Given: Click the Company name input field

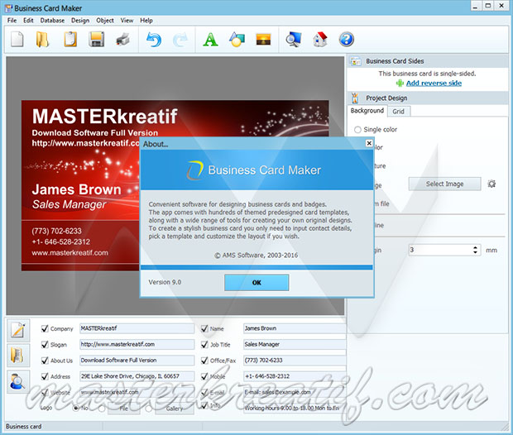Looking at the screenshot, I should coord(137,328).
